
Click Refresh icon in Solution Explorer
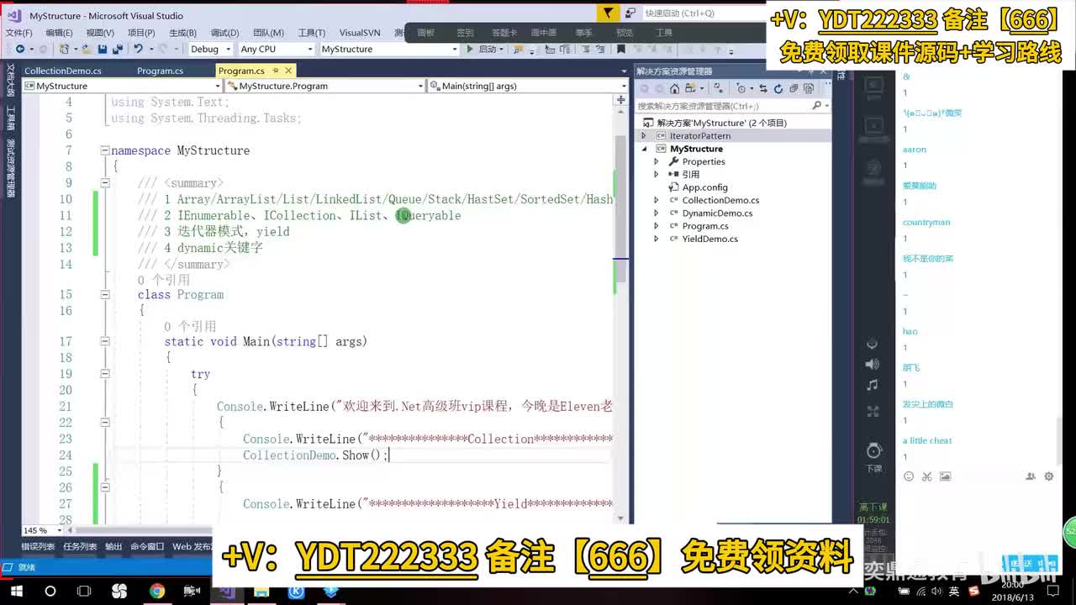coord(778,88)
